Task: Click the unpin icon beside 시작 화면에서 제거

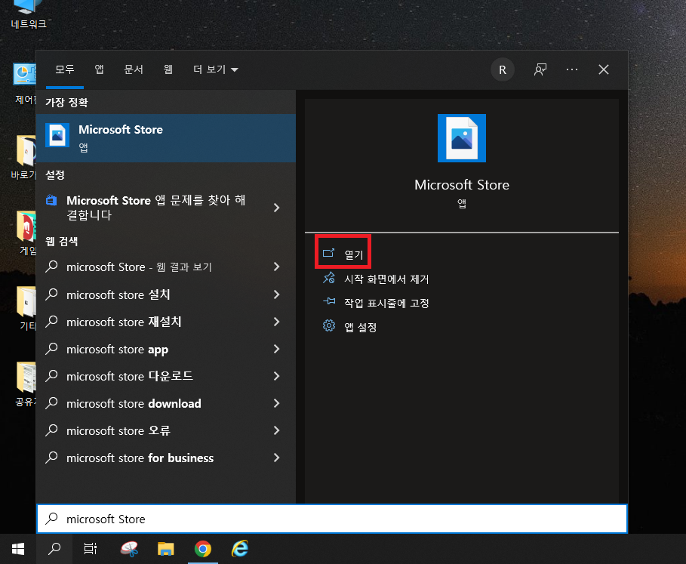Action: tap(329, 278)
